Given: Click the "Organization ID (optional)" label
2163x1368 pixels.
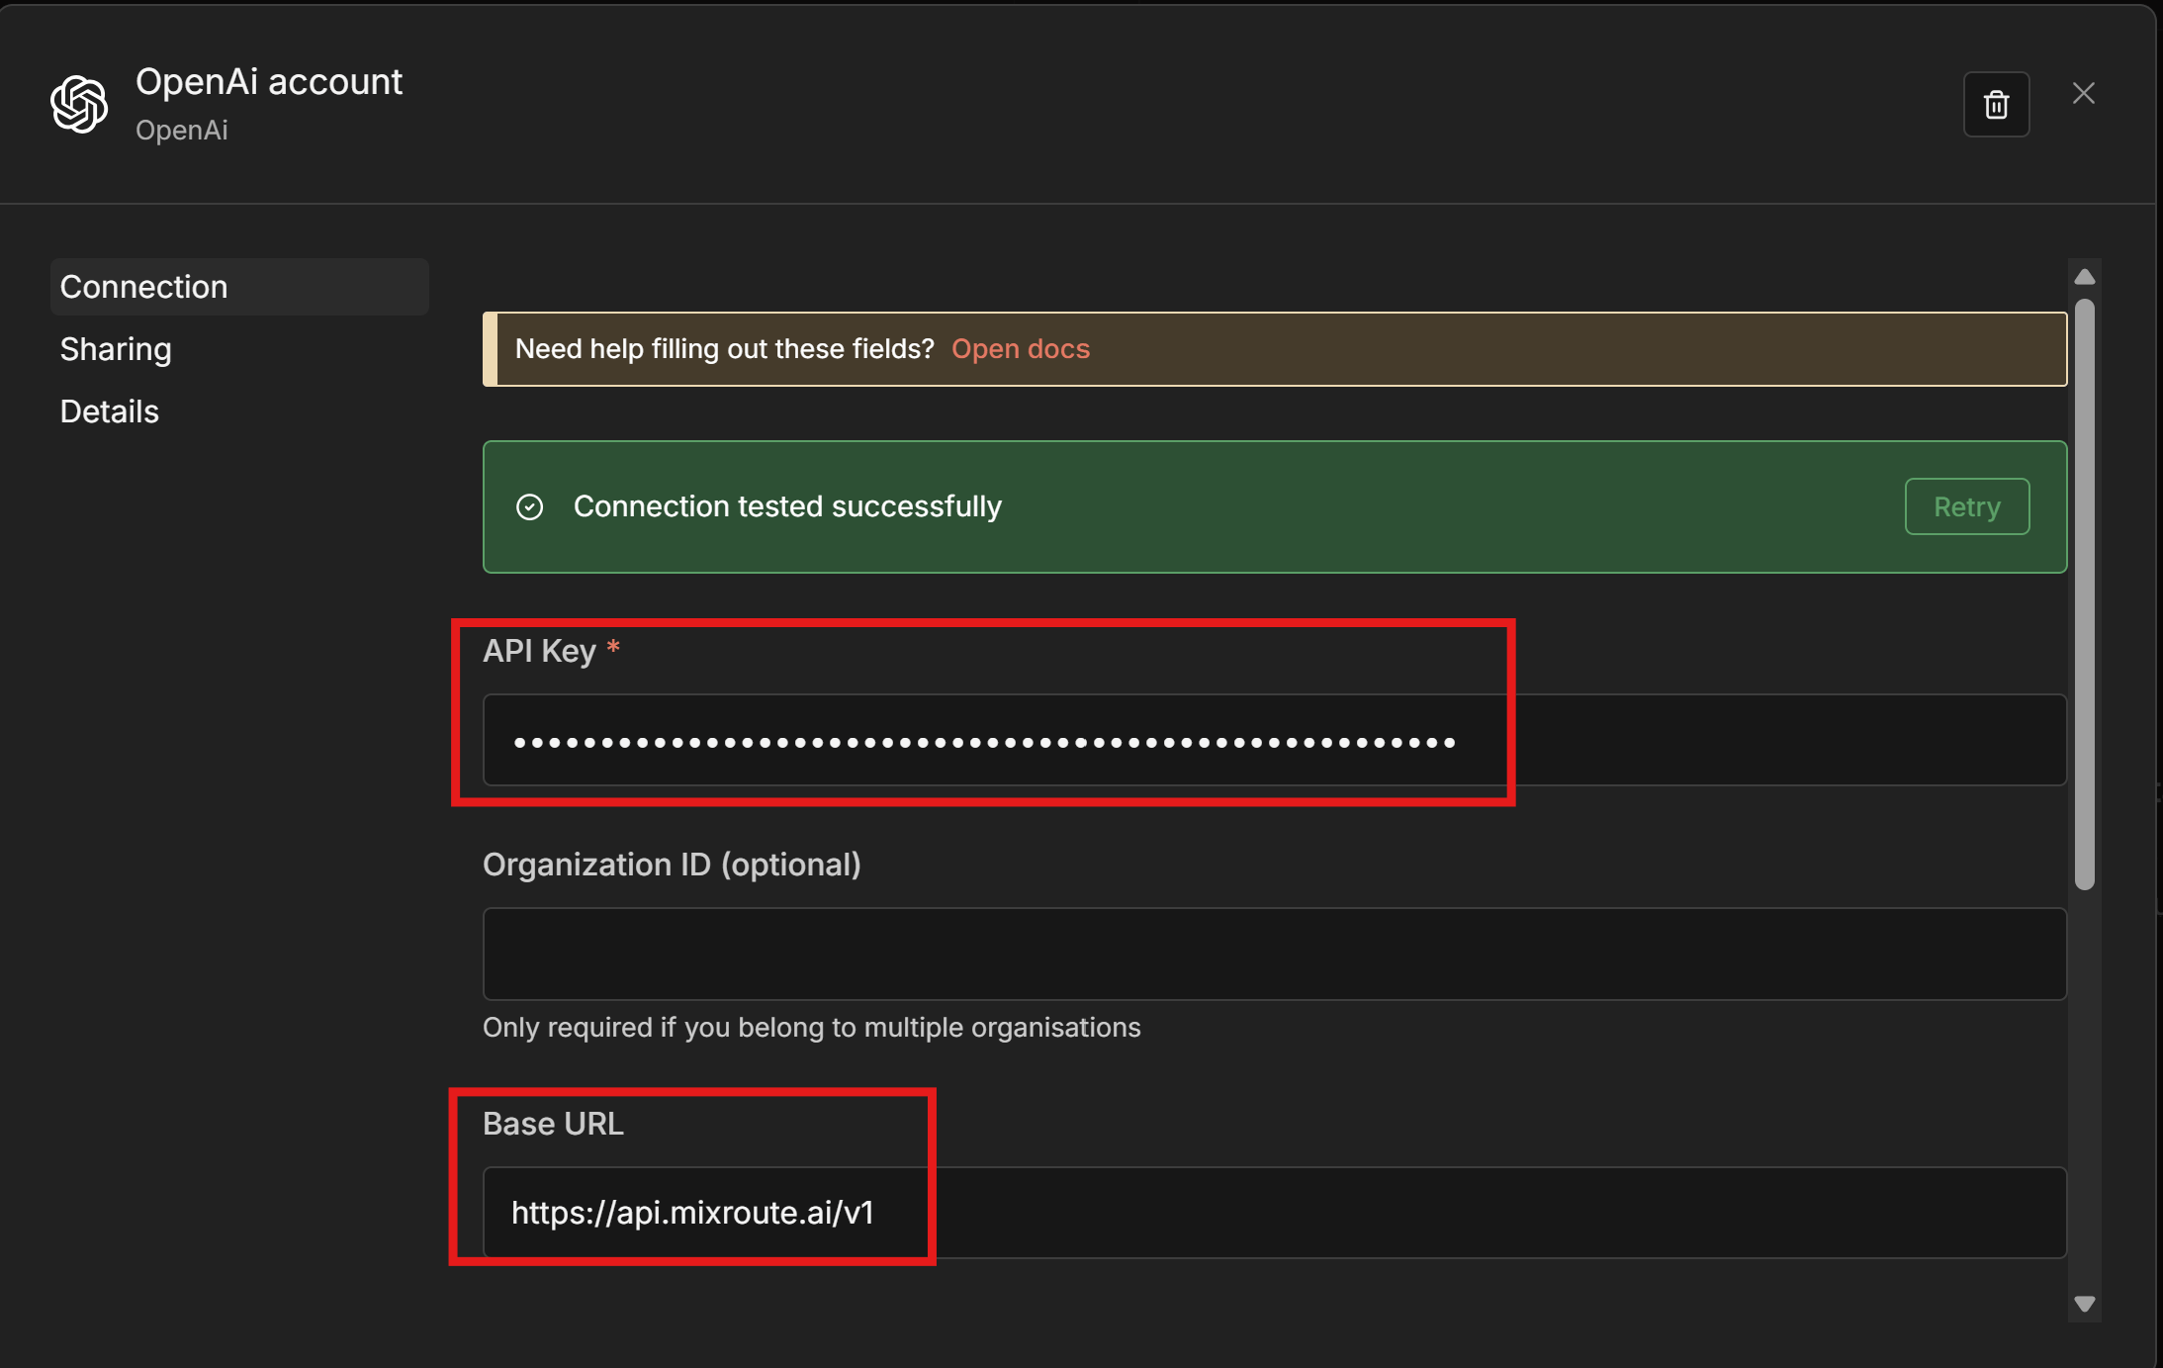Looking at the screenshot, I should (672, 865).
